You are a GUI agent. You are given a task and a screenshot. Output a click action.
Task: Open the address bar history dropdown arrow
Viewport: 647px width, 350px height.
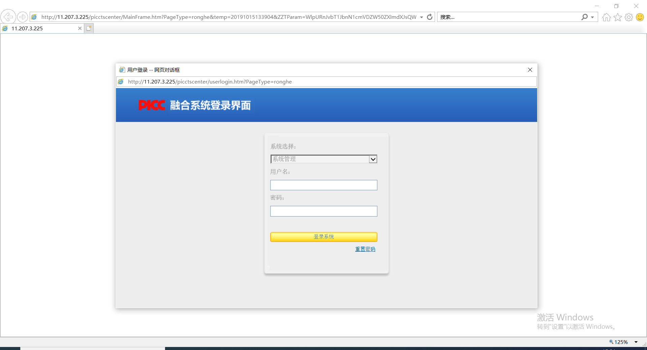[422, 17]
